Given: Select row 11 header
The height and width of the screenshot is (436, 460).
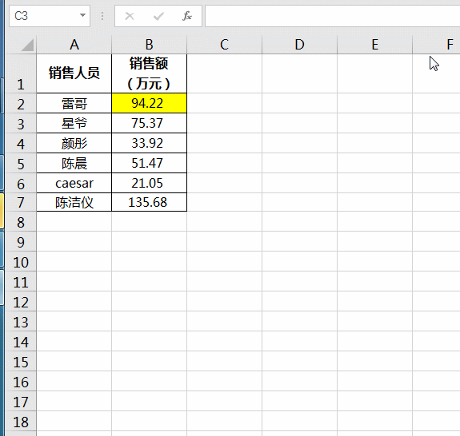Looking at the screenshot, I should click(x=21, y=281).
